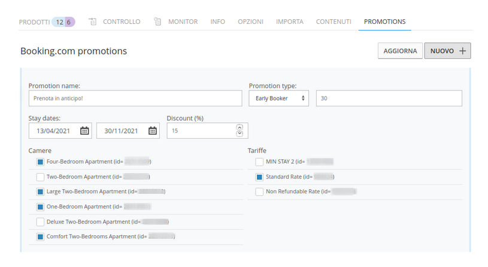Open the IMPORTA tab

pyautogui.click(x=289, y=22)
